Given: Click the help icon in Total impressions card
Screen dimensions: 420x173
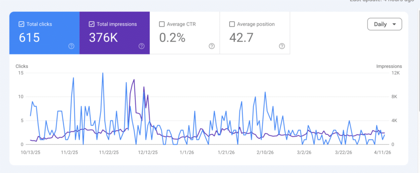Looking at the screenshot, I should tap(142, 46).
